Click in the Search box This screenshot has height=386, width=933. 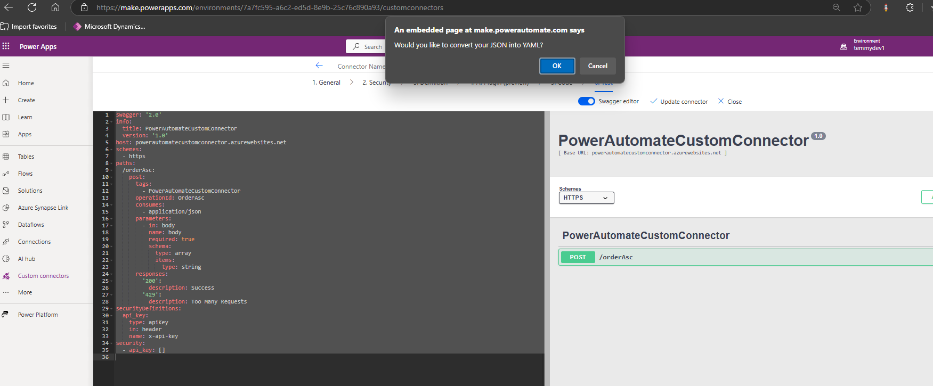pos(366,47)
